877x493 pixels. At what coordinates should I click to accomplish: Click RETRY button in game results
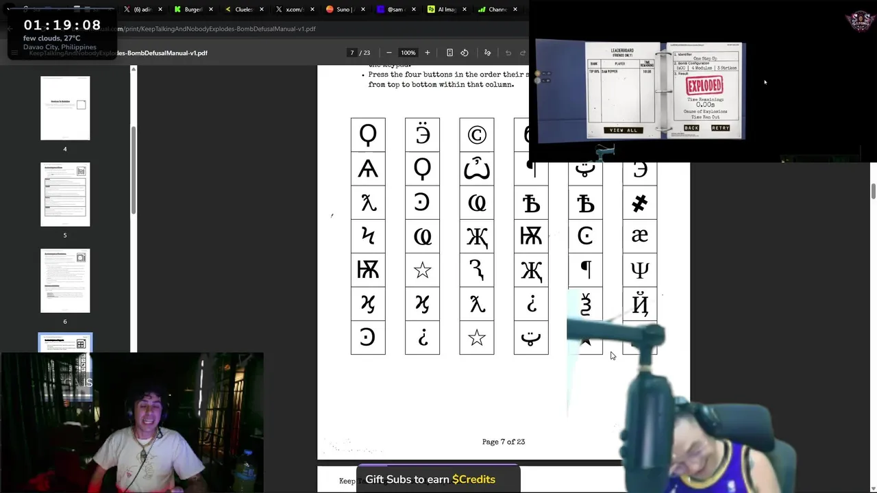720,128
